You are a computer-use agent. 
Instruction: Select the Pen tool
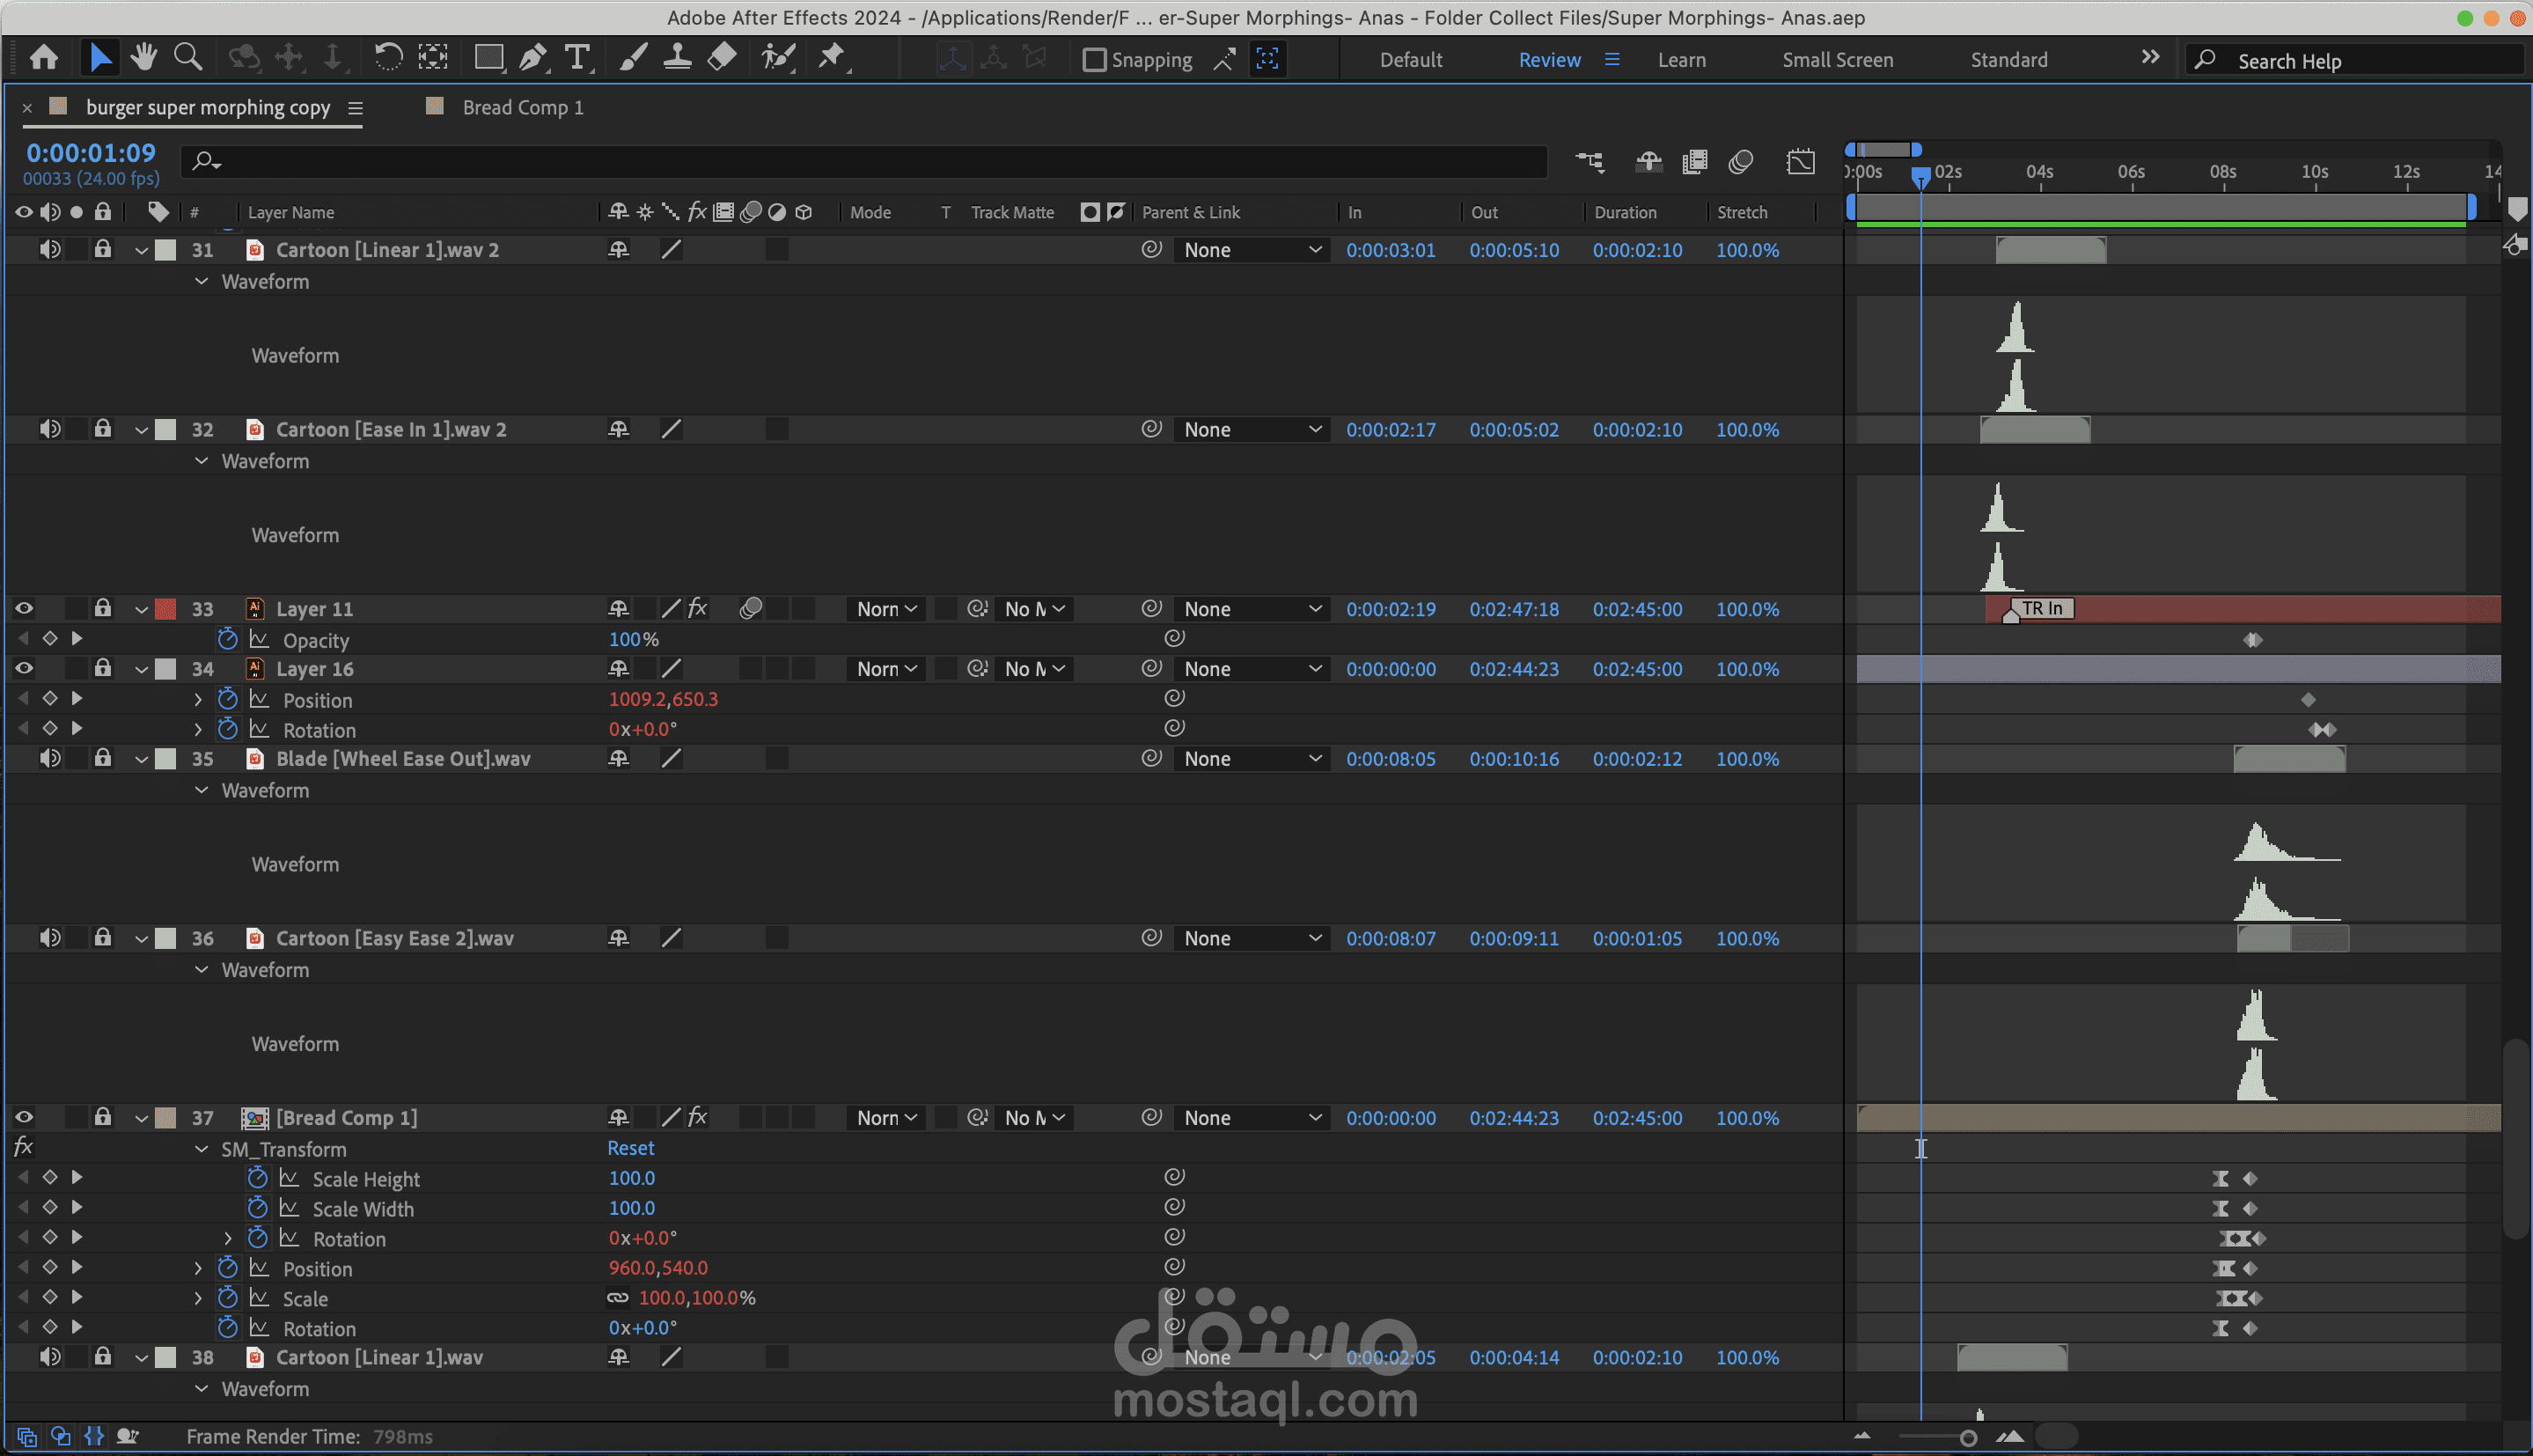pyautogui.click(x=532, y=58)
